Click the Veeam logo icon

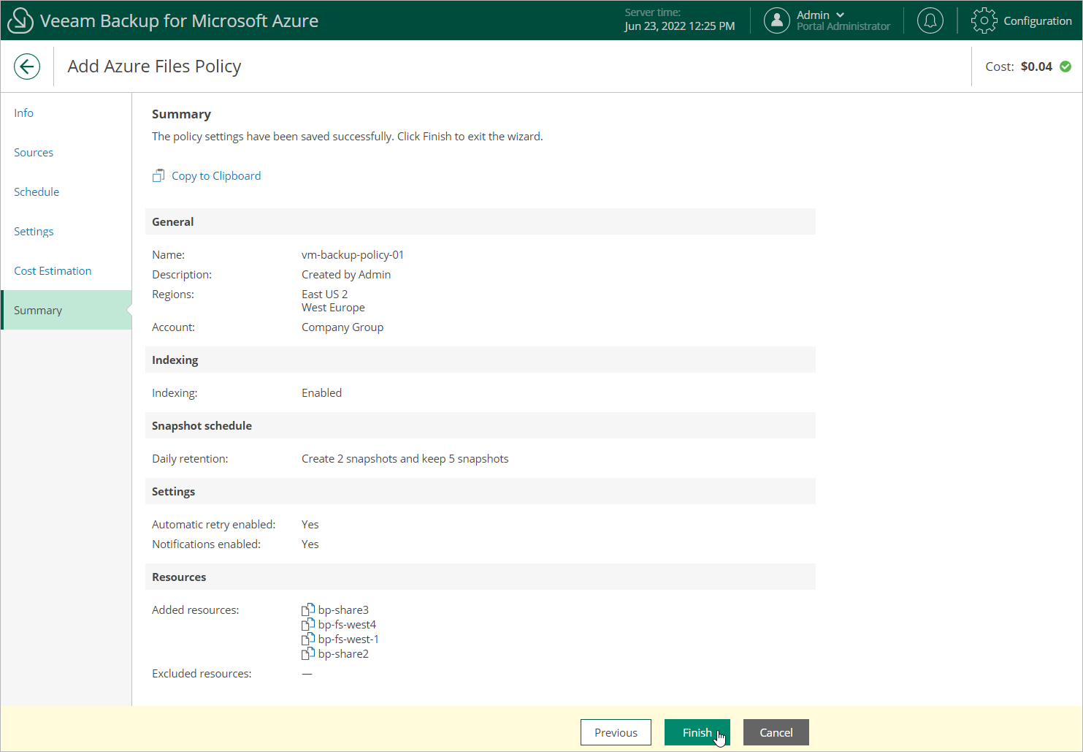(x=20, y=20)
